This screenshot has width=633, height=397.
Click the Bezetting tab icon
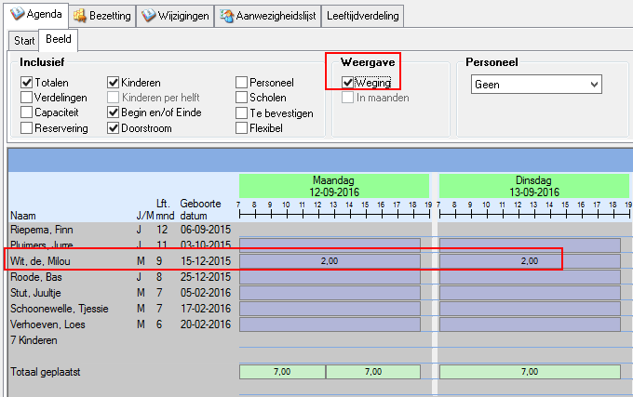click(81, 16)
